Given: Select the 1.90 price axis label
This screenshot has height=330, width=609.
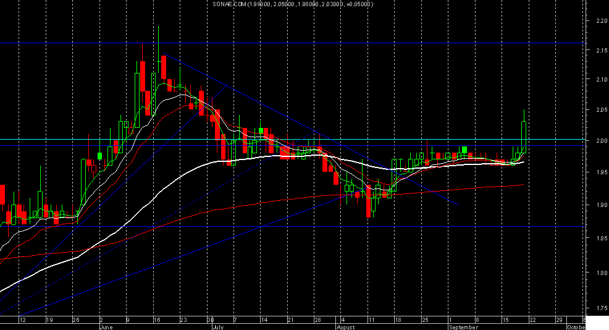Looking at the screenshot, I should pos(602,205).
